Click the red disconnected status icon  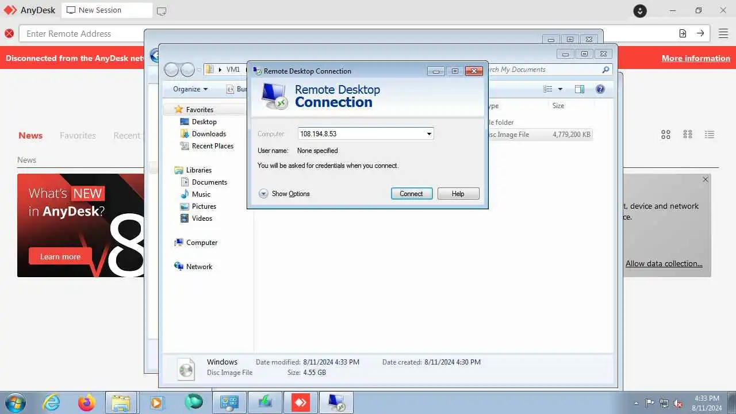[9, 33]
